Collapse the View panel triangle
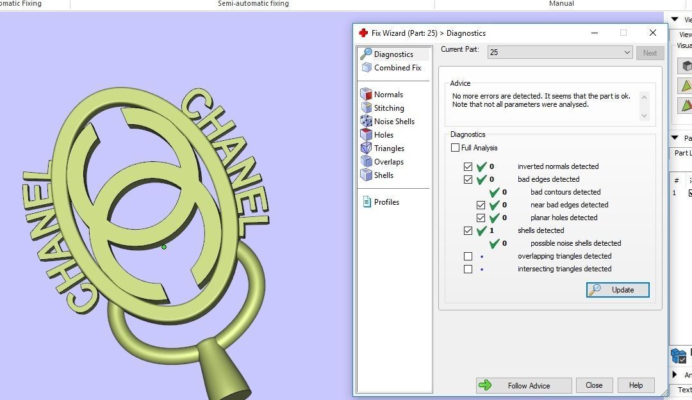This screenshot has width=692, height=400. pyautogui.click(x=675, y=19)
